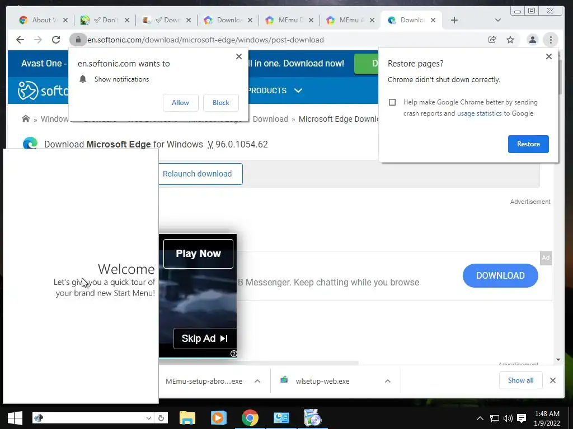Show hidden system tray icons
Viewport: 573px width, 429px height.
[480, 418]
